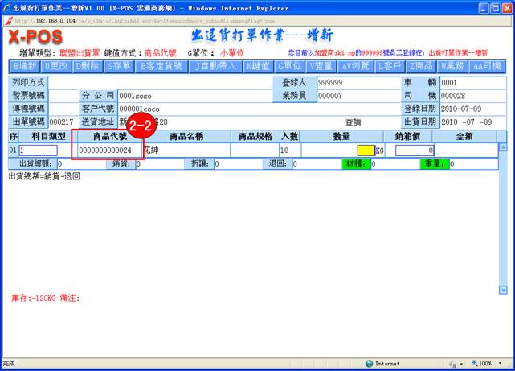Viewport: 515px width, 371px height.
Task: Click the K鍵值 toolbar button
Action: [258, 66]
